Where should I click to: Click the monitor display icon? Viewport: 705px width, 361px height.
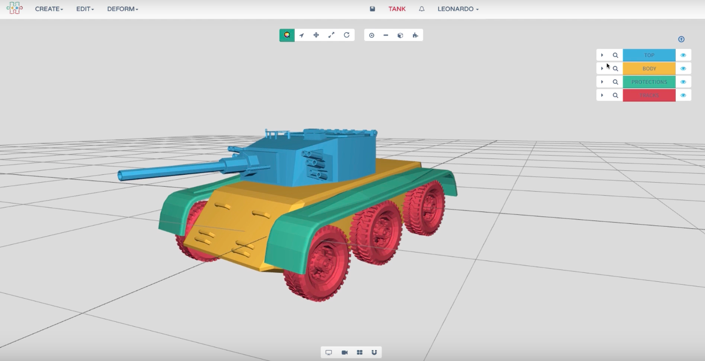tap(328, 353)
